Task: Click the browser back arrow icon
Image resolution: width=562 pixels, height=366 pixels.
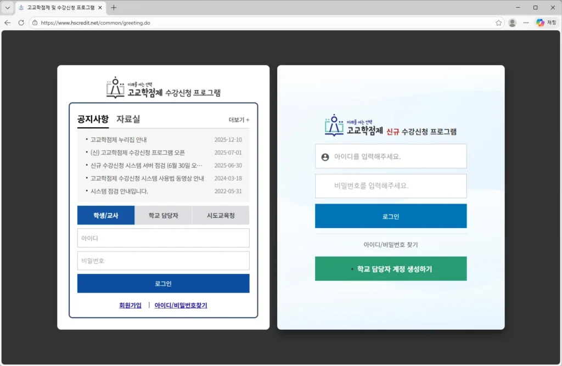Action: tap(8, 22)
